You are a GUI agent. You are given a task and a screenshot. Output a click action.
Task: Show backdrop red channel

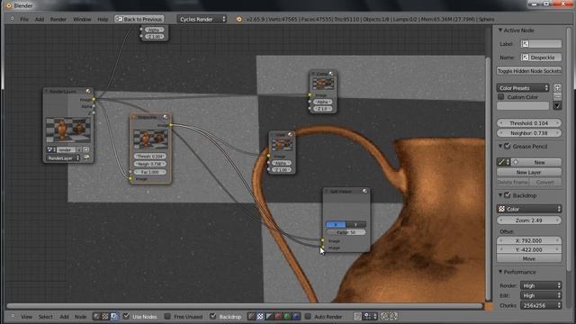(278, 316)
